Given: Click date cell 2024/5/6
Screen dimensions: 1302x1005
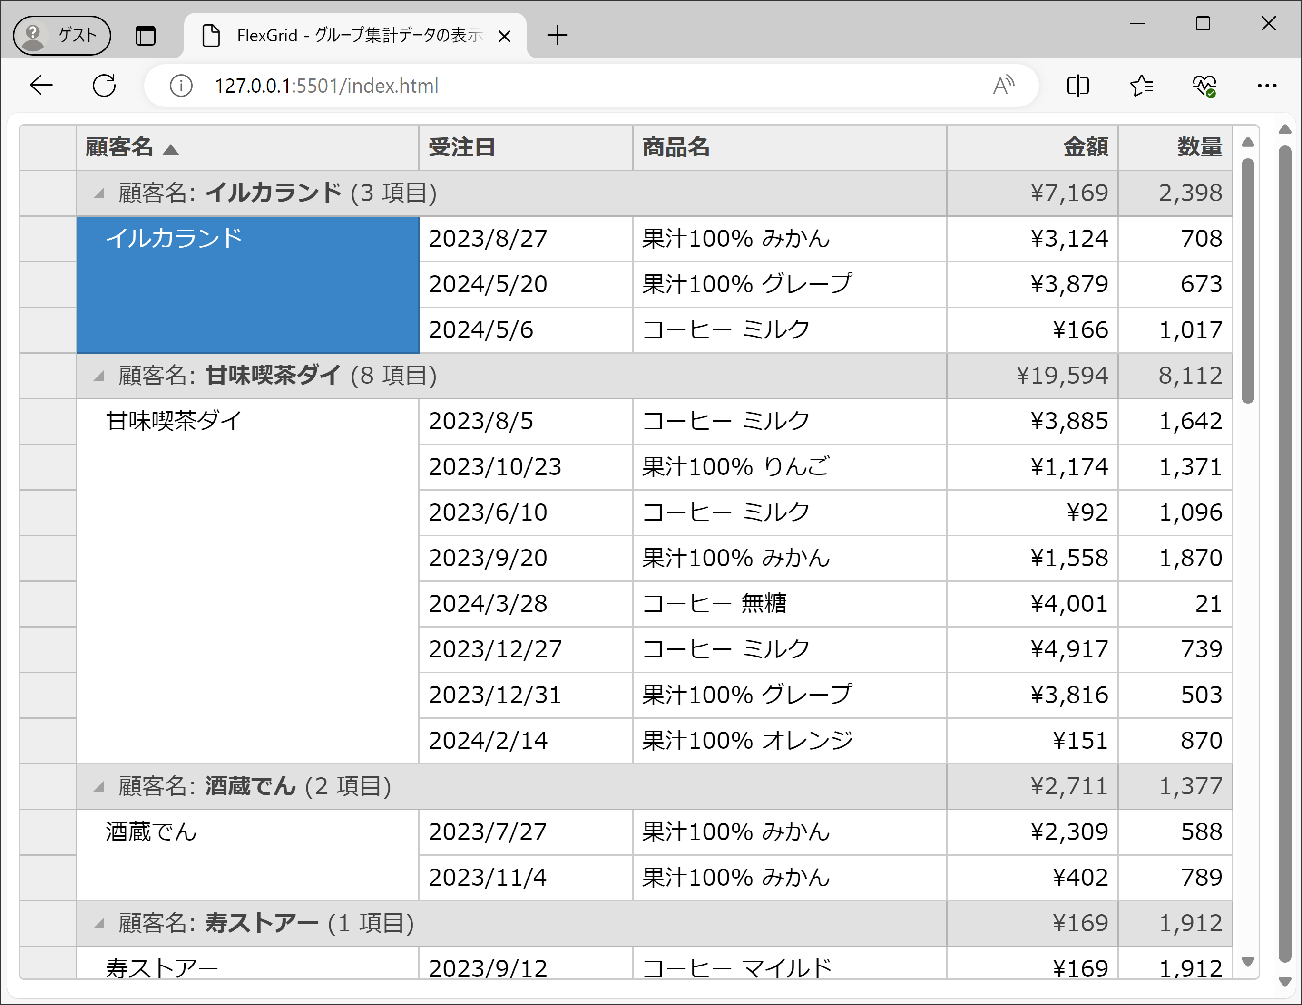Looking at the screenshot, I should 525,330.
